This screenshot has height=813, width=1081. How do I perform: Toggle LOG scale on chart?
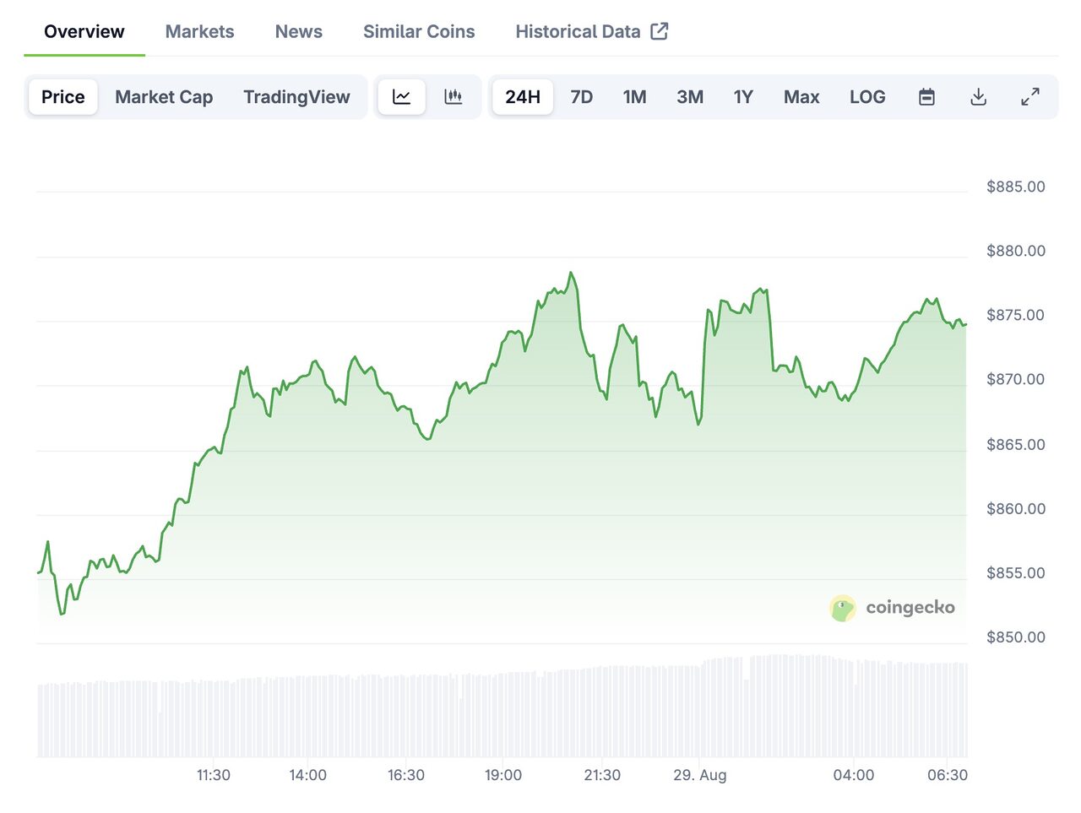(867, 97)
